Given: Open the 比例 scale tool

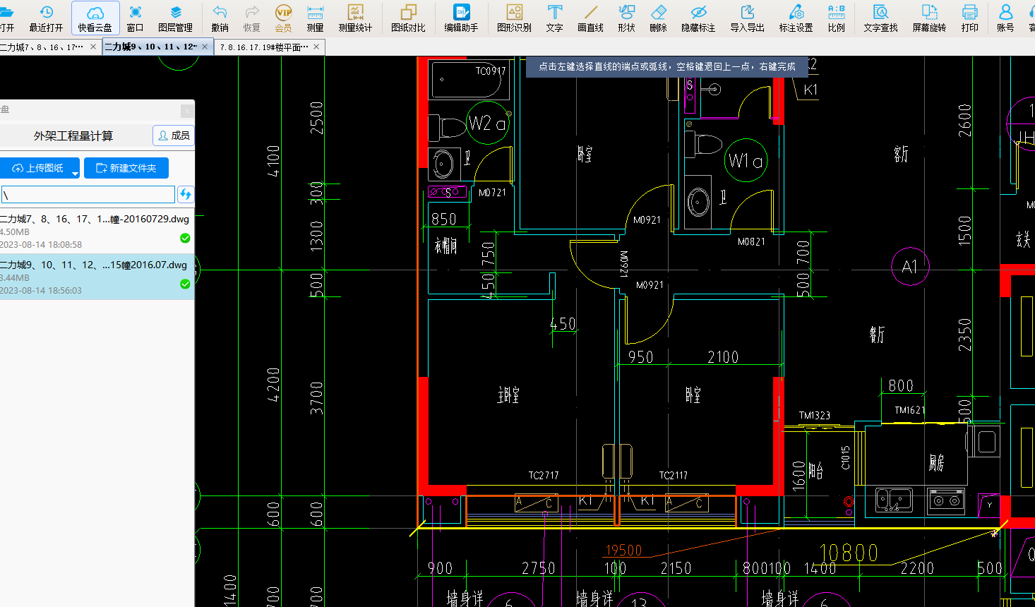Looking at the screenshot, I should pos(836,18).
